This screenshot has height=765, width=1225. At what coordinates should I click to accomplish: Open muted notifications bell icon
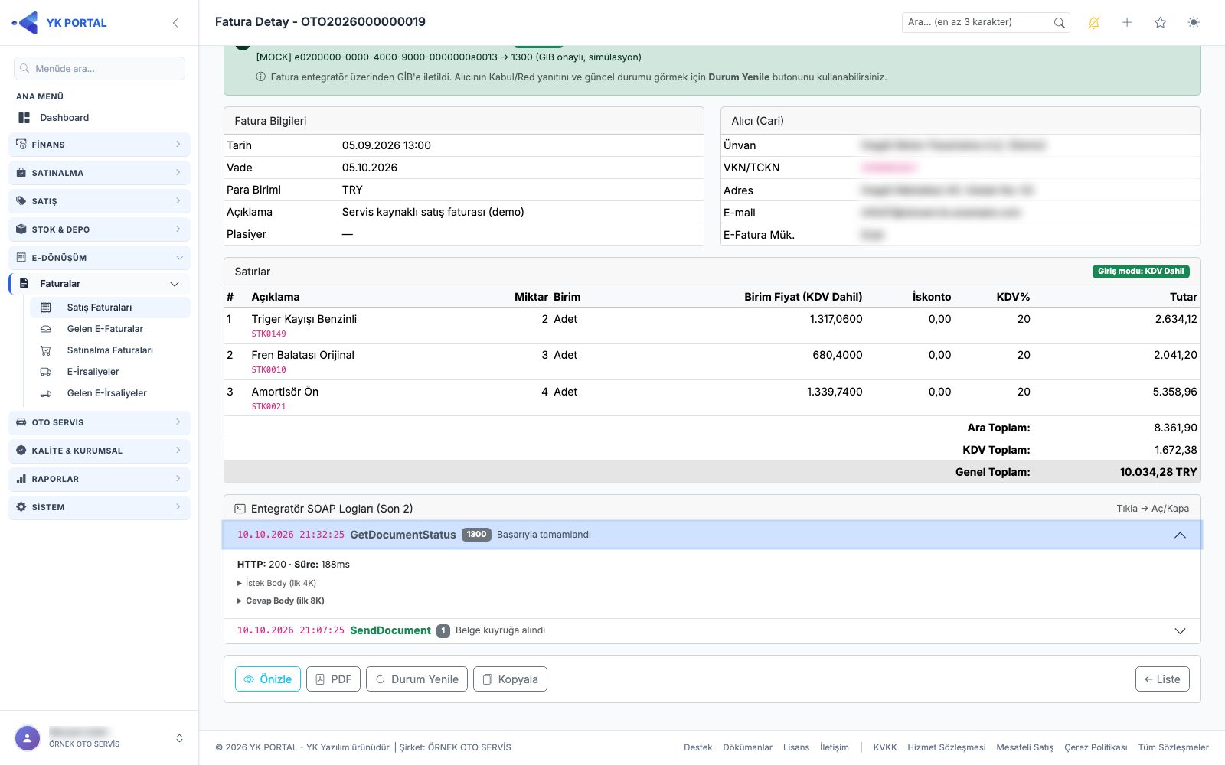1093,23
